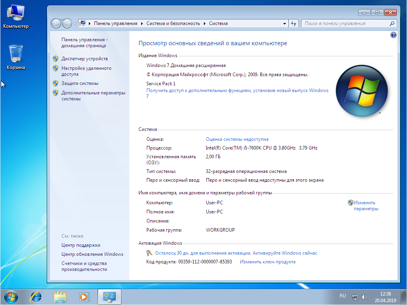
Task: Open Дополнительные параметры системы link
Action: pos(93,96)
